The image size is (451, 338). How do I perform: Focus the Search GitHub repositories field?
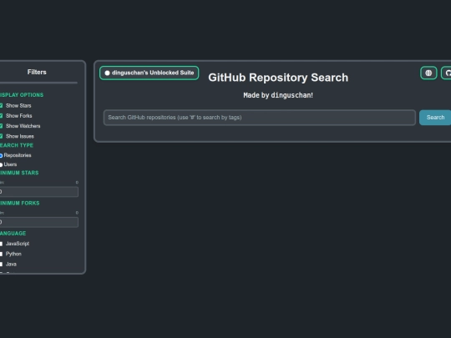click(260, 118)
